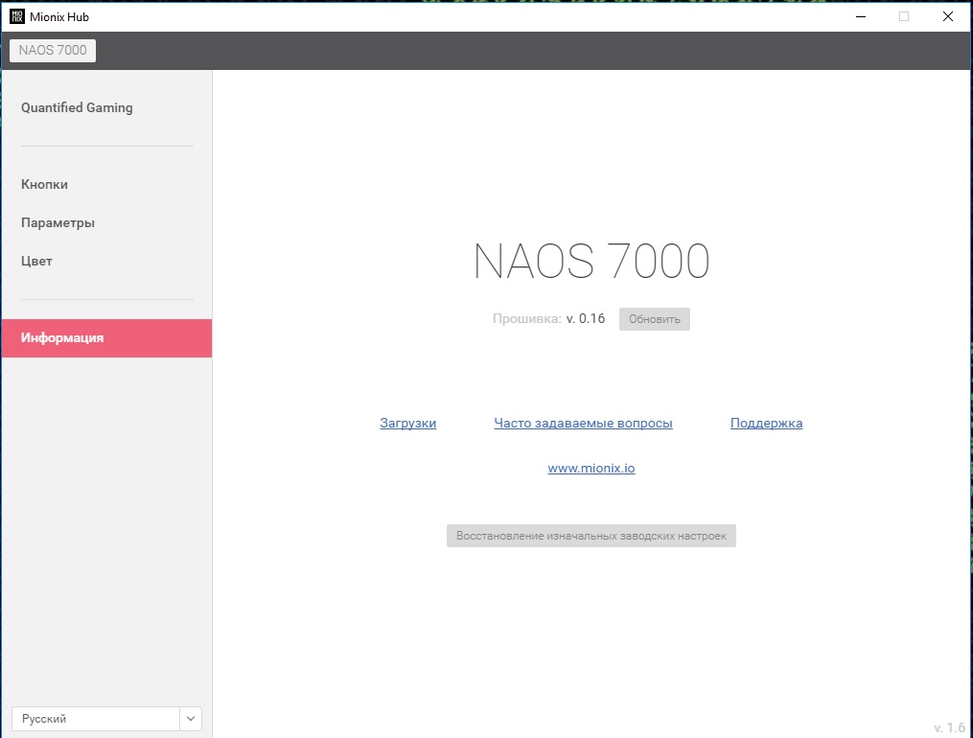
Task: Click the firmware version v. 0.16 text
Action: (585, 319)
